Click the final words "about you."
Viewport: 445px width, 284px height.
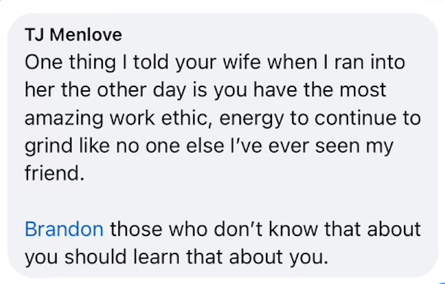point(278,257)
